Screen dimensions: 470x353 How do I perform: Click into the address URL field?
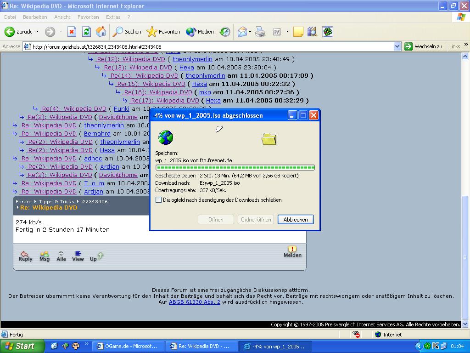(212, 46)
